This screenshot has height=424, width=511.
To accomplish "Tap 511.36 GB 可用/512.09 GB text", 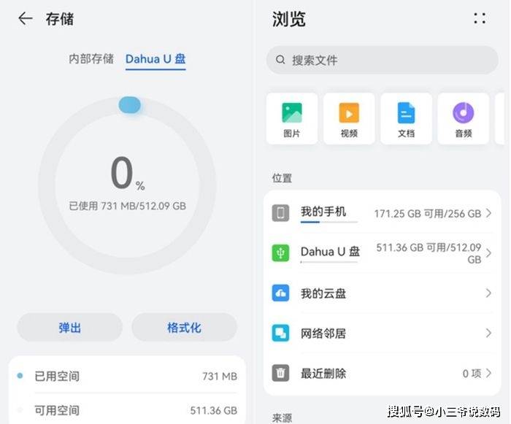I will 429,253.
